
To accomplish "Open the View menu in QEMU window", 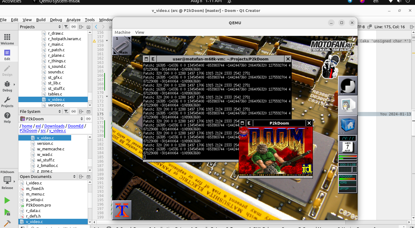I will click(x=140, y=32).
